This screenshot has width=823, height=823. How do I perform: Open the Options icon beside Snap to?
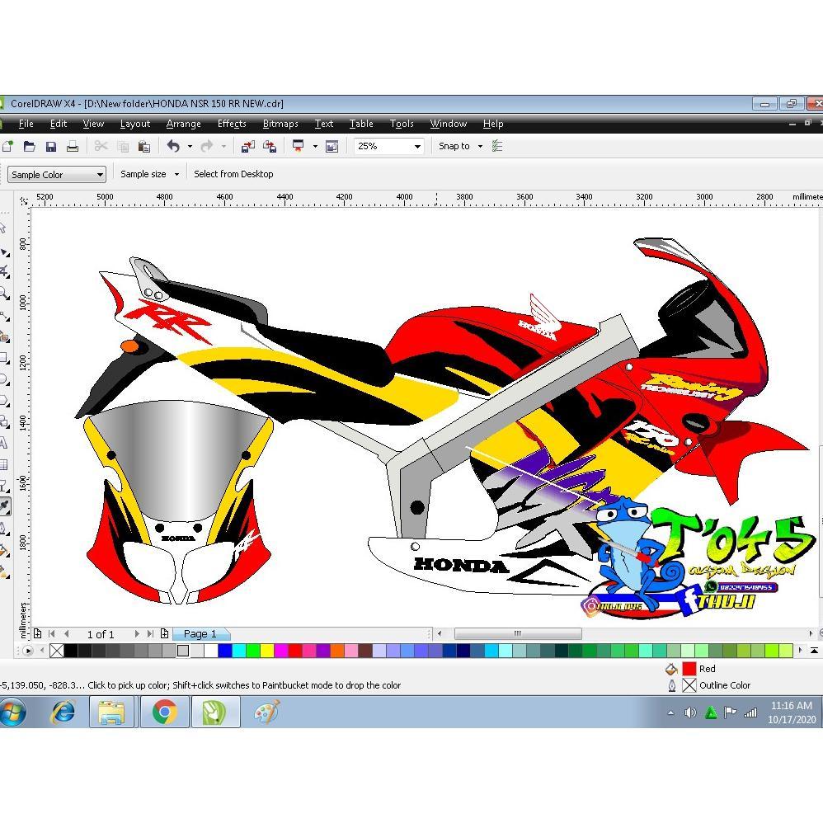pos(497,146)
